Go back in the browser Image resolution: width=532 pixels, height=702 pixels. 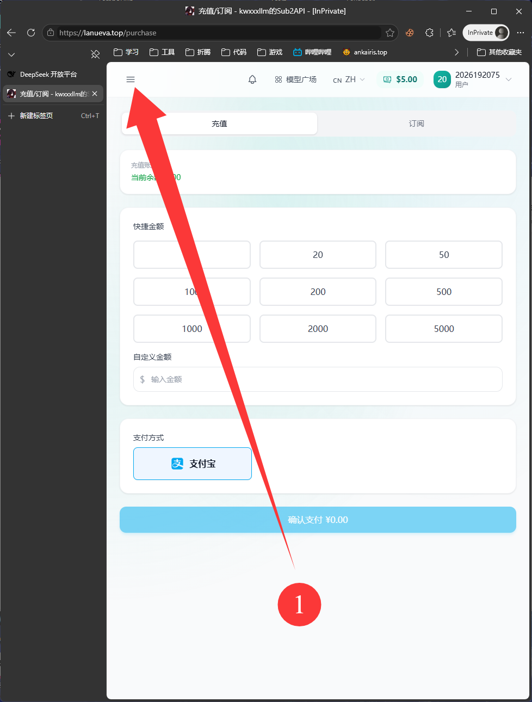point(11,33)
